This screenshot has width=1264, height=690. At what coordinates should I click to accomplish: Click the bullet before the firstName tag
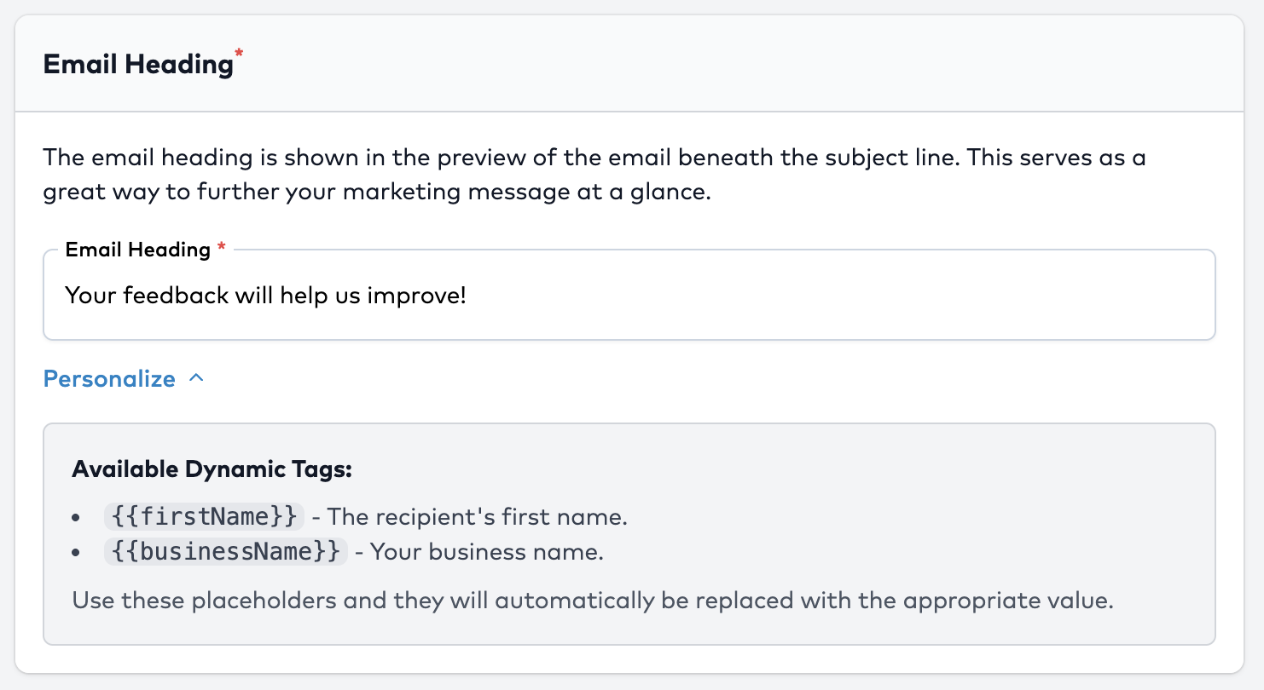coord(77,517)
